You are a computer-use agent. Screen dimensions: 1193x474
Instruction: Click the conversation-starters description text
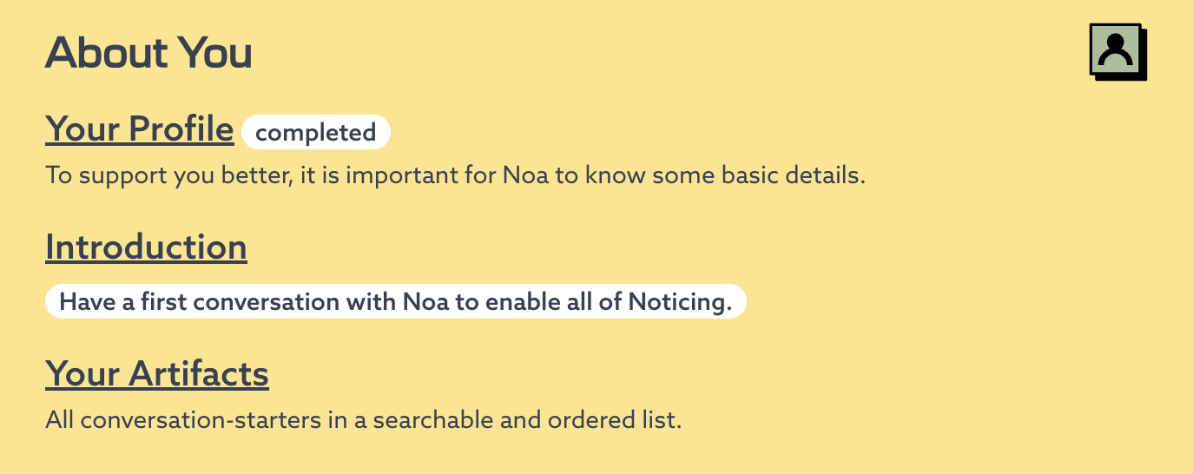click(x=363, y=420)
